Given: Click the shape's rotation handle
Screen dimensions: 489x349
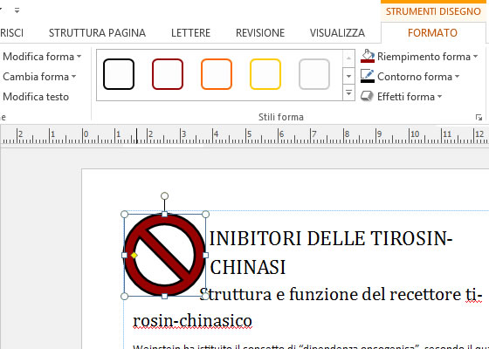Looking at the screenshot, I should pos(165,196).
